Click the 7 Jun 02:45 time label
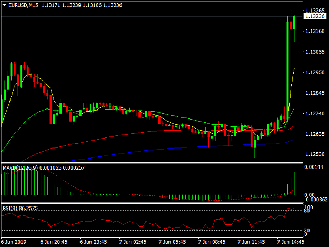This screenshot has width=329, height=247. point(133,242)
